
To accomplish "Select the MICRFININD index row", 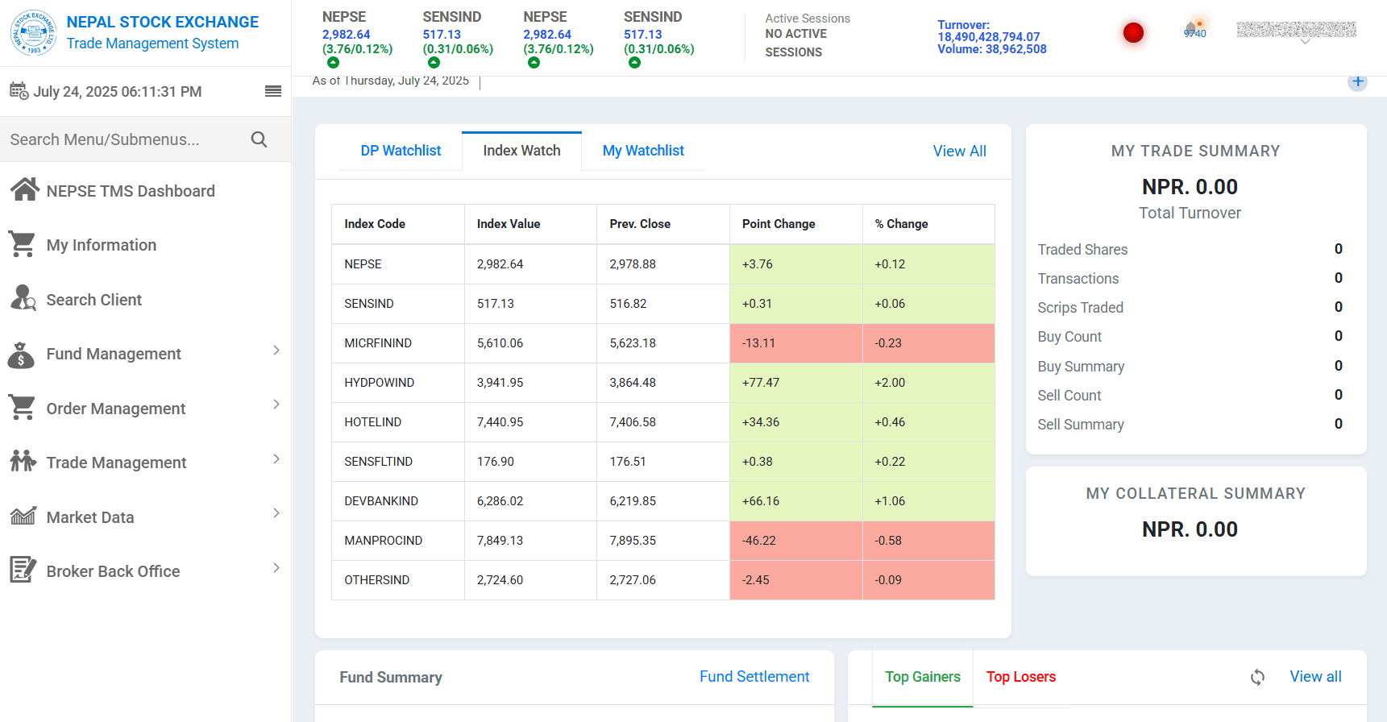I will pos(662,343).
